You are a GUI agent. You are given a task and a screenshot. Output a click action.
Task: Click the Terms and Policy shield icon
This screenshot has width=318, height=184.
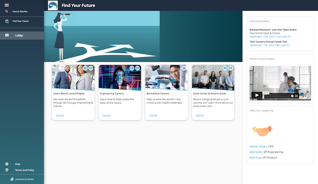7,170
